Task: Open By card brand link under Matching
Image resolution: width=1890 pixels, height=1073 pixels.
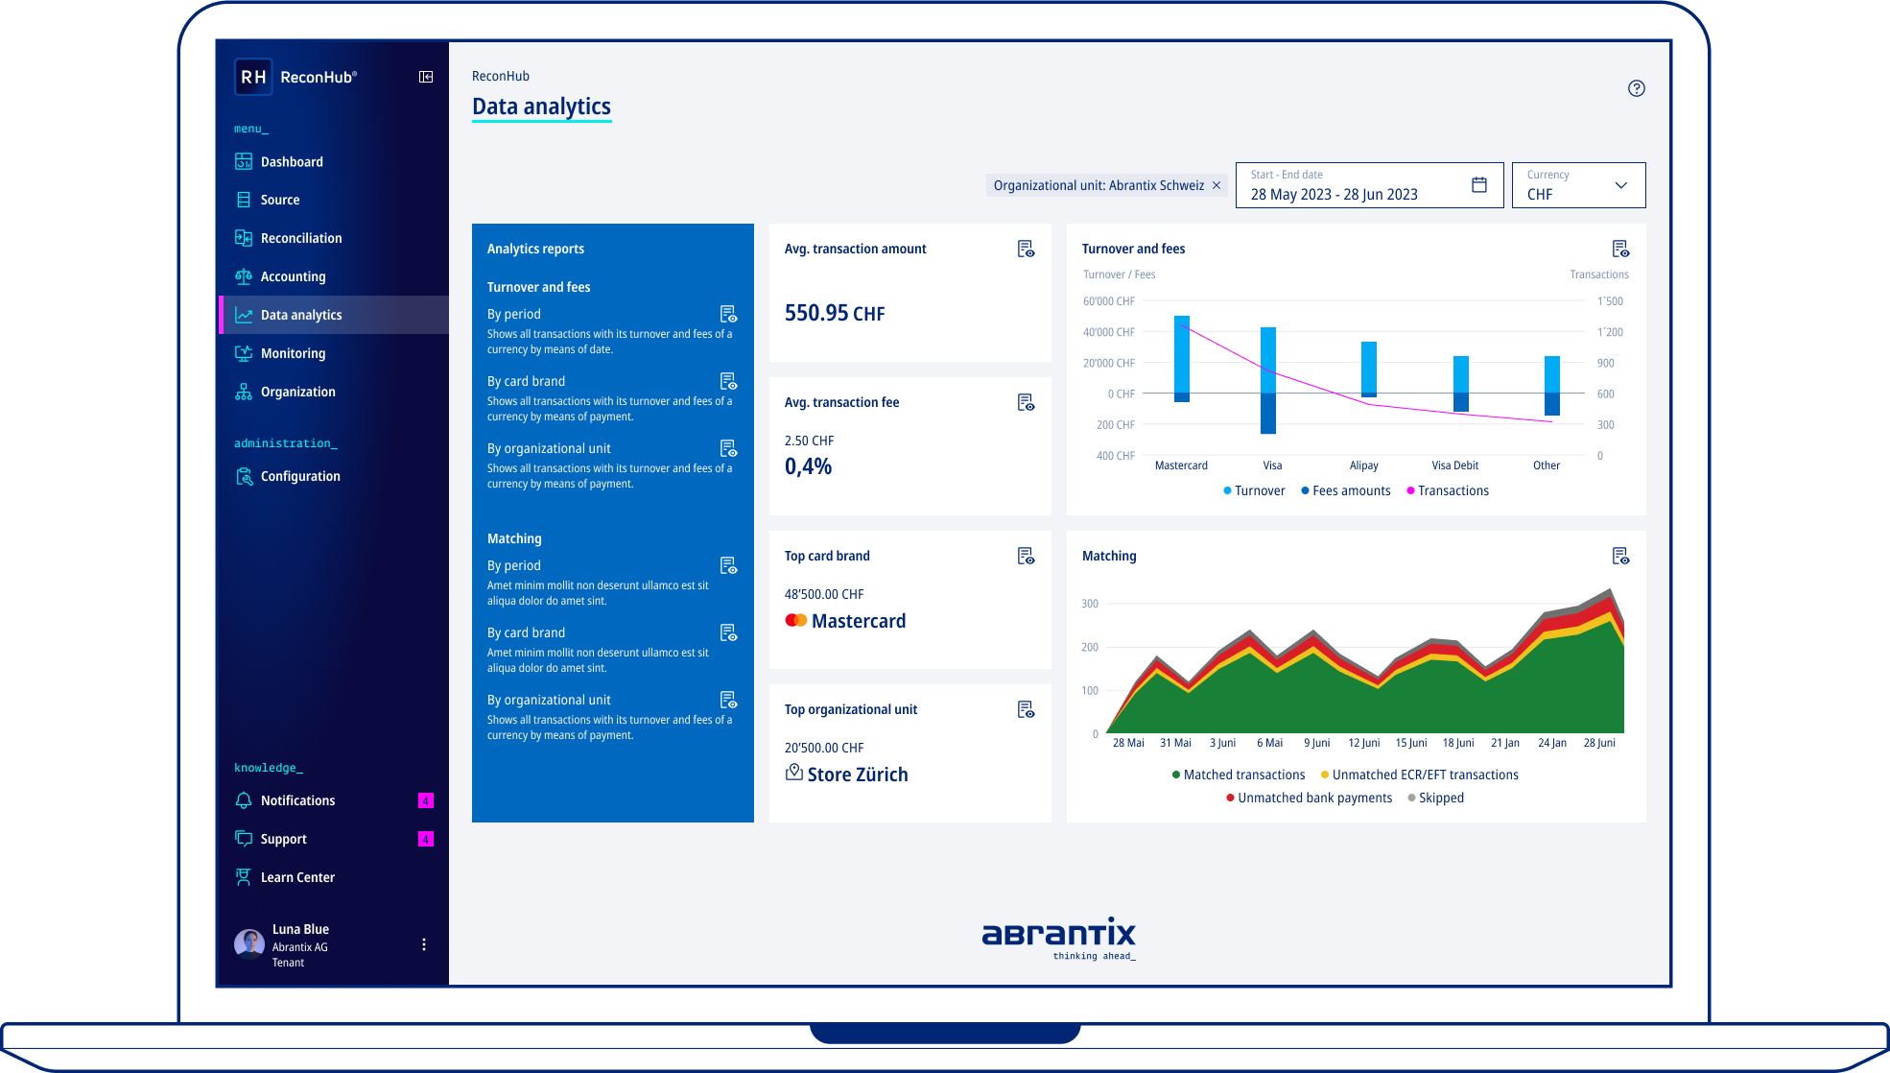Action: click(526, 632)
